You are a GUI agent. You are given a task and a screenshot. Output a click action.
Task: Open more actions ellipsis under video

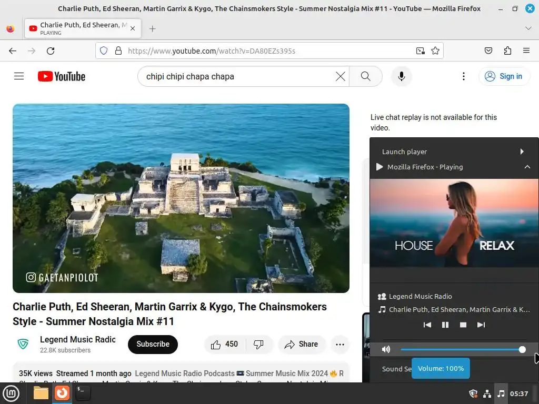(340, 344)
